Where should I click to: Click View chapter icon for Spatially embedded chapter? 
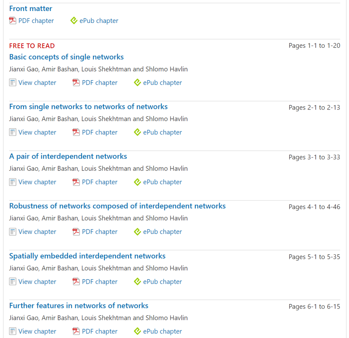pos(13,282)
